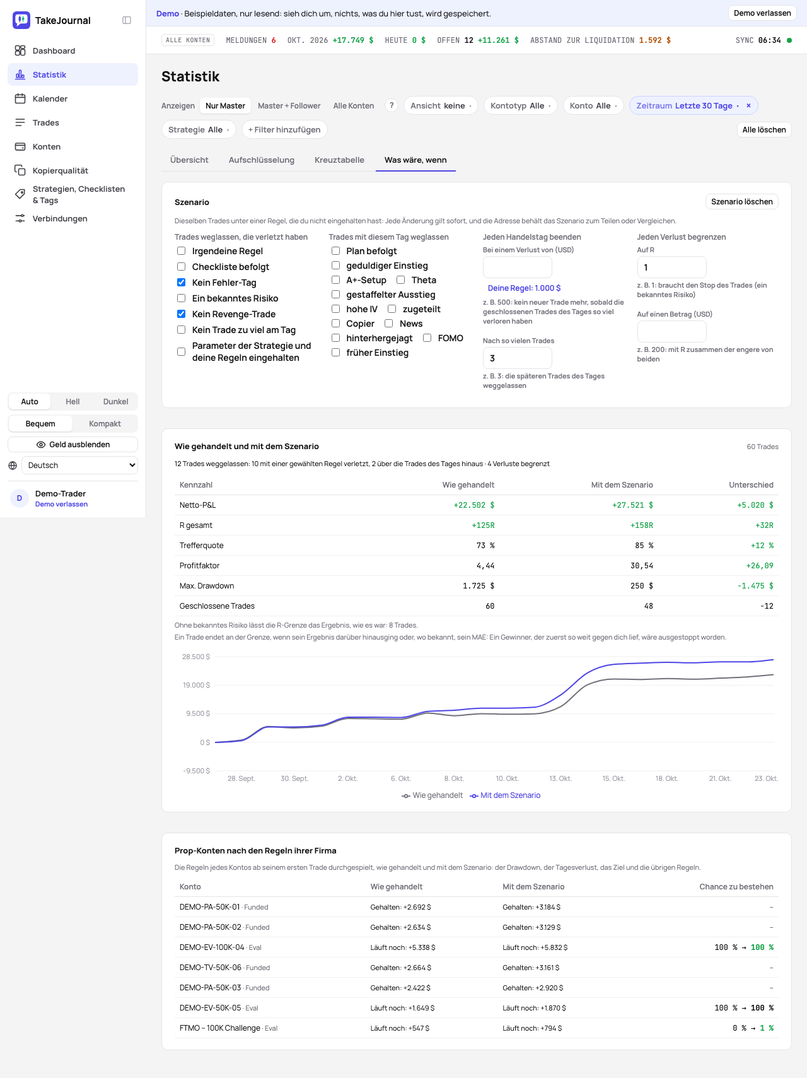Click the Strategien tag icon
Image resolution: width=807 pixels, height=1078 pixels.
click(x=20, y=194)
